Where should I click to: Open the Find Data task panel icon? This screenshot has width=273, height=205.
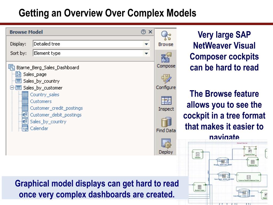pos(166,122)
